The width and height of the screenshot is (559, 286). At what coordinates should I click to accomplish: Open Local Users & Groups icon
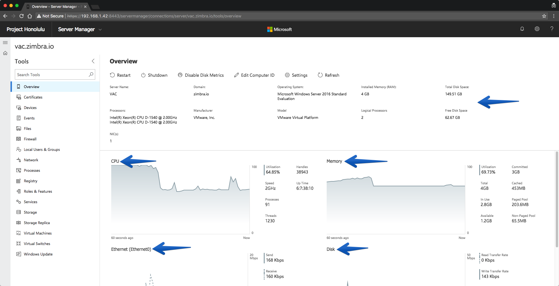coord(19,149)
